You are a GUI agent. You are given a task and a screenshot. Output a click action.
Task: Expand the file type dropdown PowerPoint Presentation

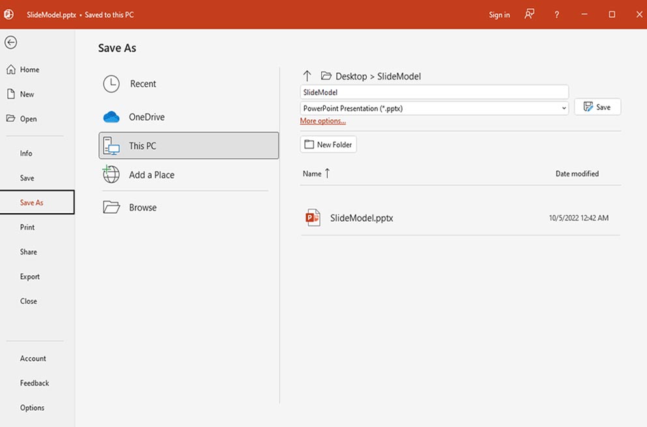pos(434,108)
